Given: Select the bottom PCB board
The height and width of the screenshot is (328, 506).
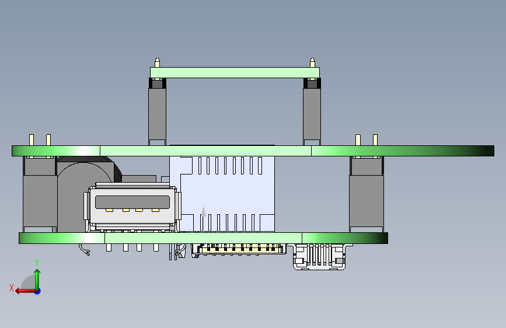Looking at the screenshot, I should 203,238.
